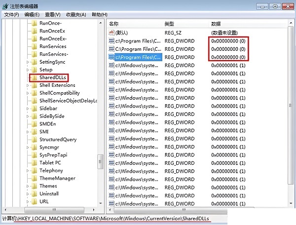Image resolution: width=296 pixels, height=225 pixels.
Task: Click the SysPrepTapi folder icon
Action: tap(35, 155)
